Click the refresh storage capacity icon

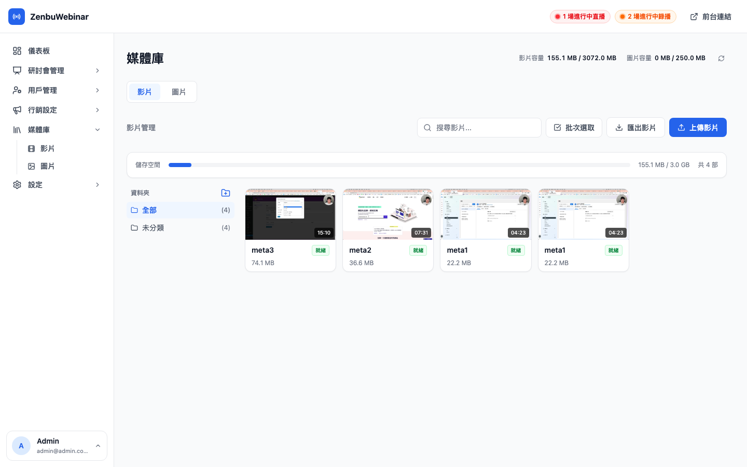(721, 58)
